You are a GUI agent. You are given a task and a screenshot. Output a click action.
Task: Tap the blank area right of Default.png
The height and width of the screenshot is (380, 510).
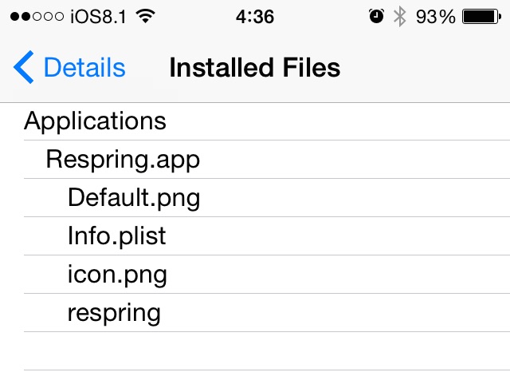[359, 198]
